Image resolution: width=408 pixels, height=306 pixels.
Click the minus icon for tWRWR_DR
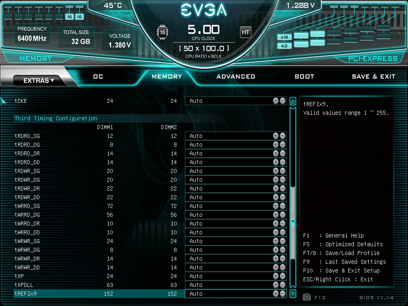point(282,259)
